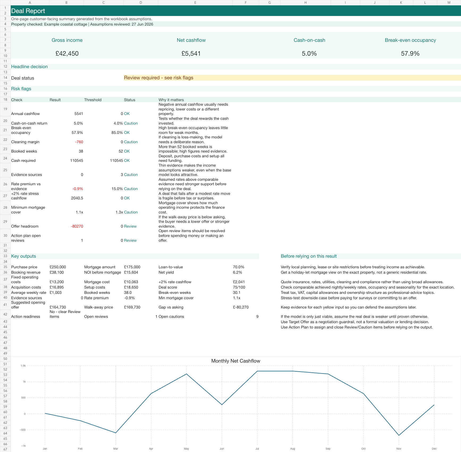Select the Mar data point on chart
This screenshot has width=461, height=452.
(116, 433)
